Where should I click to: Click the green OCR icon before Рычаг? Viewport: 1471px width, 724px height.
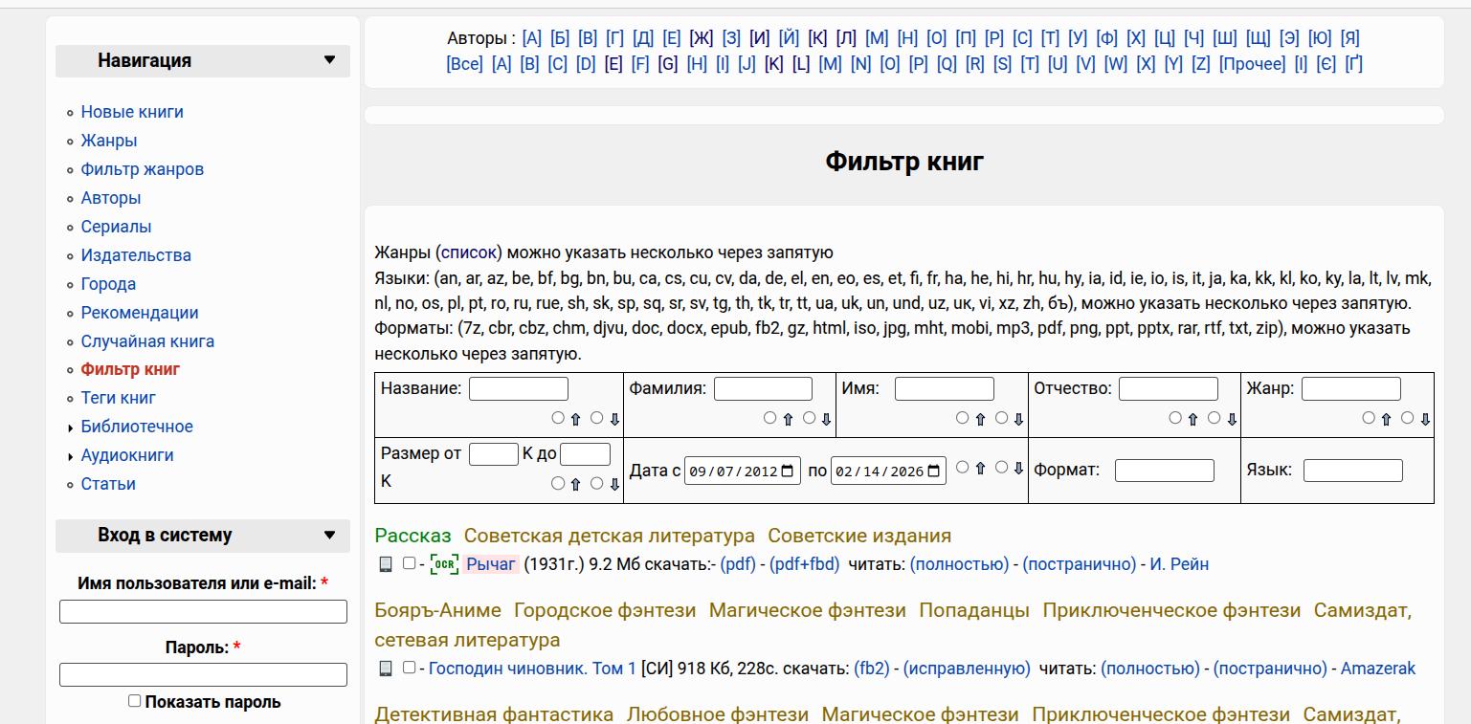(x=444, y=564)
